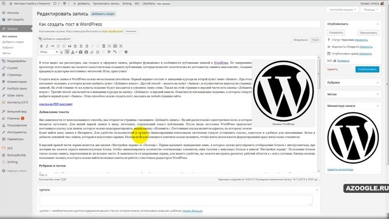Collapse the Publish metabox
Image resolution: width=389 pixels, height=219 pixels.
coord(377,24)
